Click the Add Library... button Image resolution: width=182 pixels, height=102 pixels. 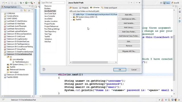[x=129, y=27]
